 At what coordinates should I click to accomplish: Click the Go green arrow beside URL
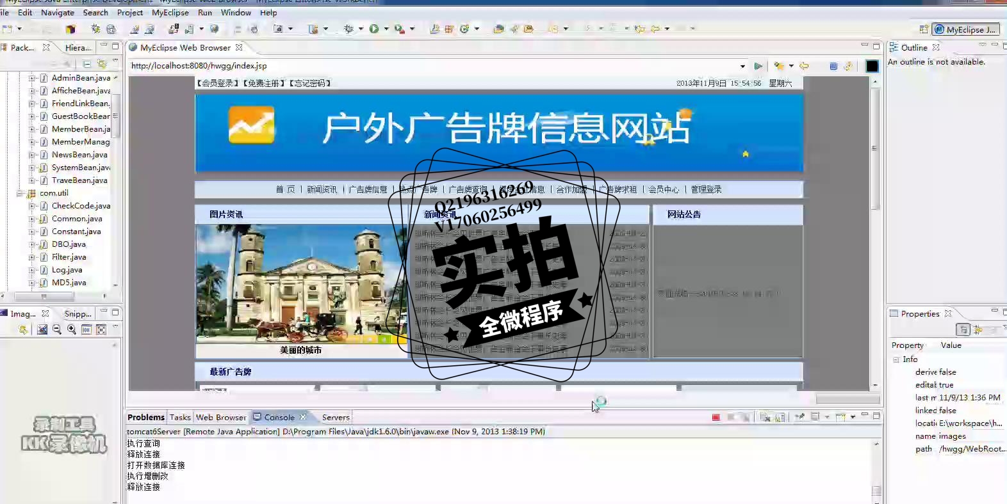(758, 66)
